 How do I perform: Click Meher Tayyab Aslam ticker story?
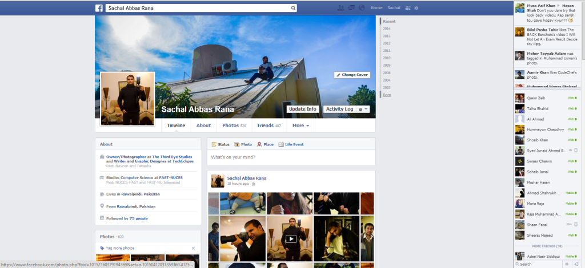tap(547, 58)
